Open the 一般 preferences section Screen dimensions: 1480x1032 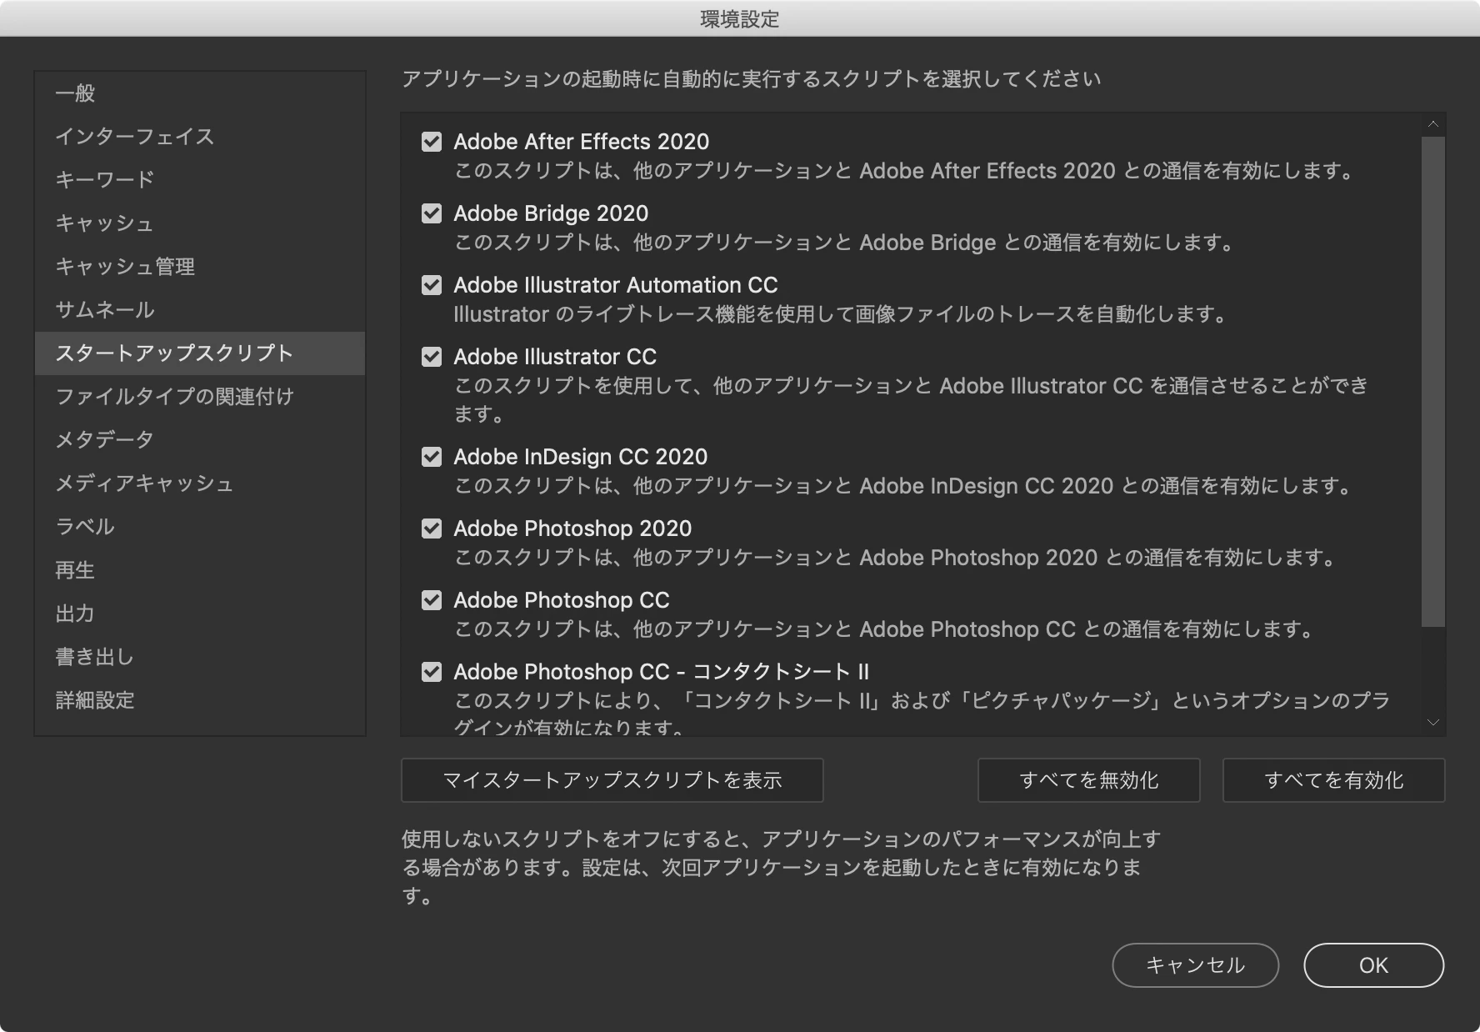200,93
